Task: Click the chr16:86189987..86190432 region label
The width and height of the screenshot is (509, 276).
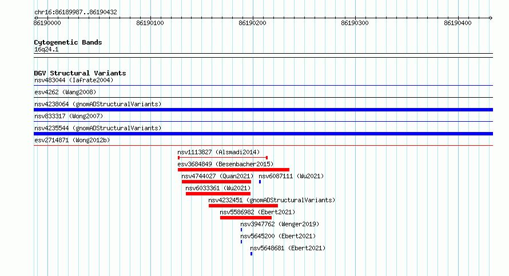Action: tap(75, 13)
